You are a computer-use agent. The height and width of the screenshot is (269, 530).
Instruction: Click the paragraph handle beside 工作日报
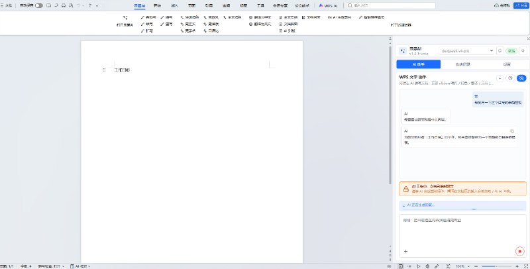(104, 70)
